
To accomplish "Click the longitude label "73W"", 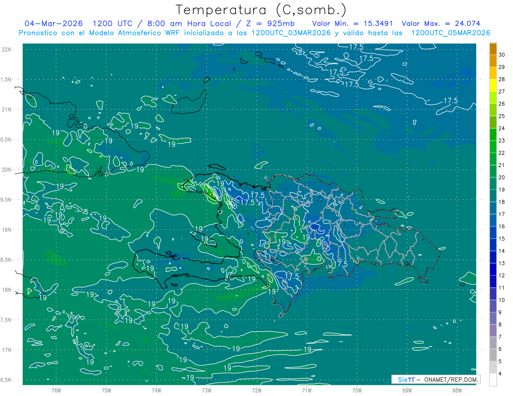I will pos(206,390).
